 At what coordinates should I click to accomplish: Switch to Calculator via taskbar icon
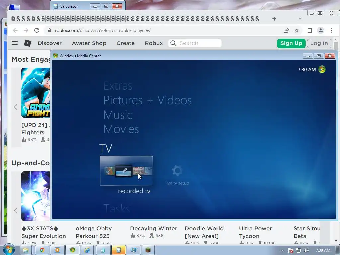[119, 250]
